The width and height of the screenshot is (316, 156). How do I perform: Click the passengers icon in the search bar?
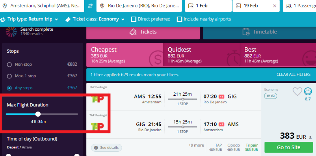(x=289, y=6)
